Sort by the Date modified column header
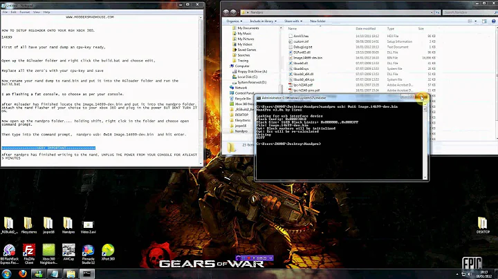Screen dimensions: 498x279 pyautogui.click(x=366, y=28)
